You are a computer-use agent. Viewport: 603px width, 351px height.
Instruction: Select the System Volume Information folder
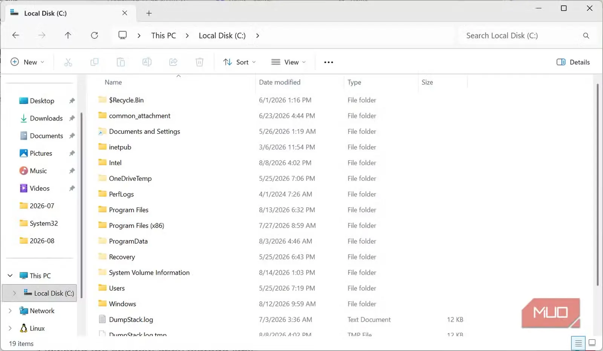coord(149,272)
